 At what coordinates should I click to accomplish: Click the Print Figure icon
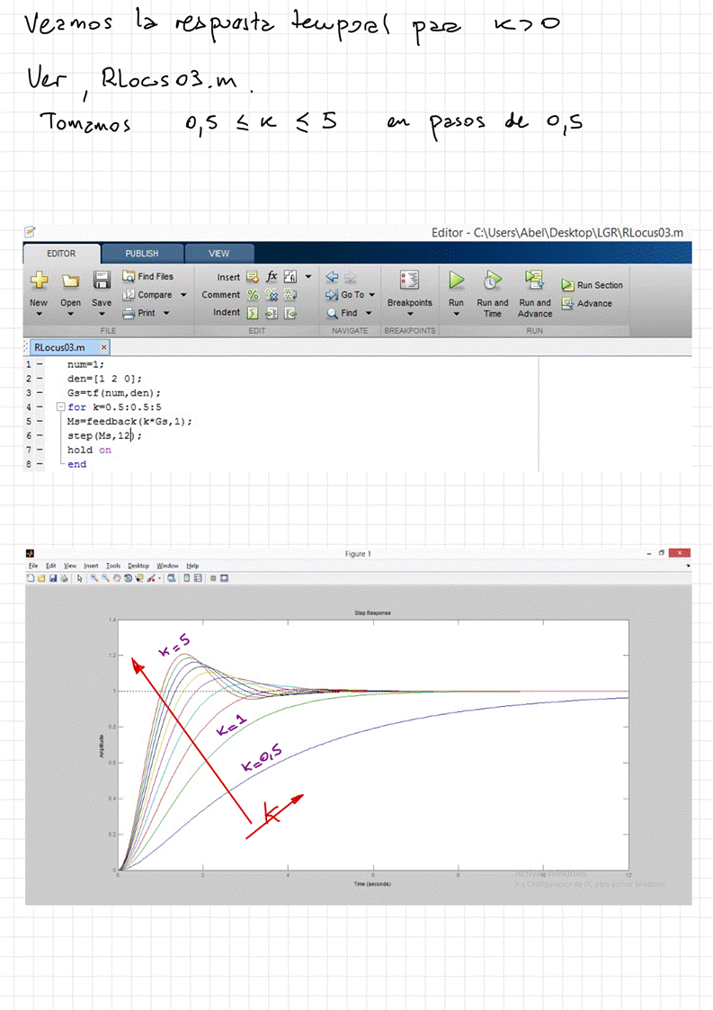pos(66,578)
